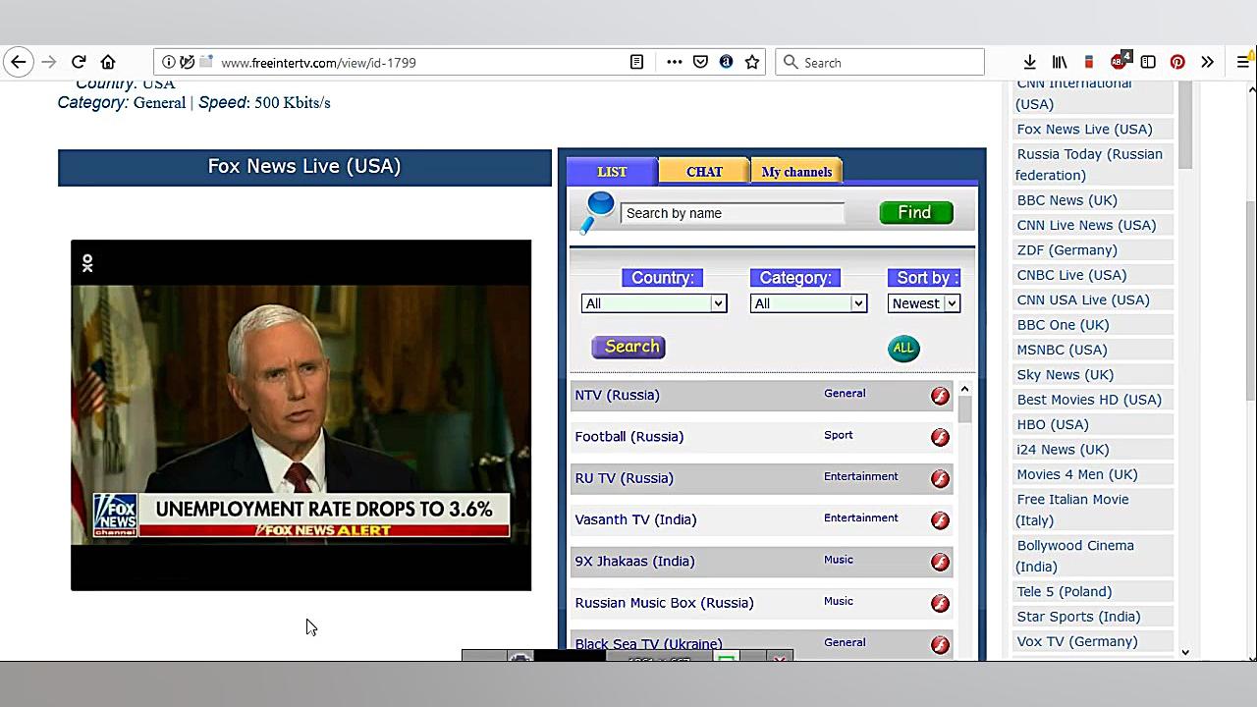Open Sky News (UK) sidebar link

coord(1065,374)
